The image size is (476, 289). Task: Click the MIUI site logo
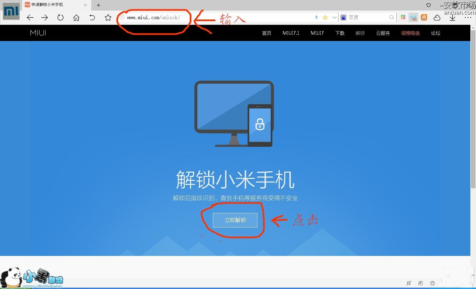coord(38,33)
